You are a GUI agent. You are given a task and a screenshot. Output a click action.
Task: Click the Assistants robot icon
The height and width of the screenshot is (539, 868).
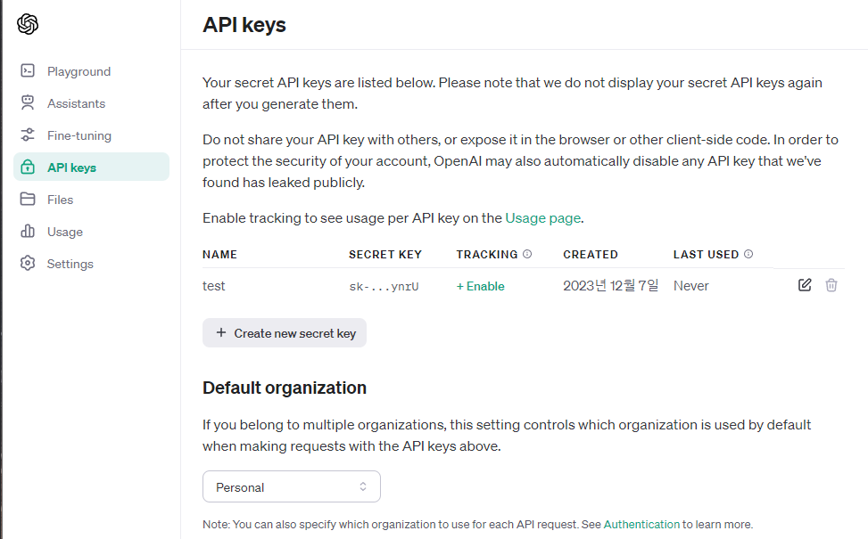tap(28, 102)
